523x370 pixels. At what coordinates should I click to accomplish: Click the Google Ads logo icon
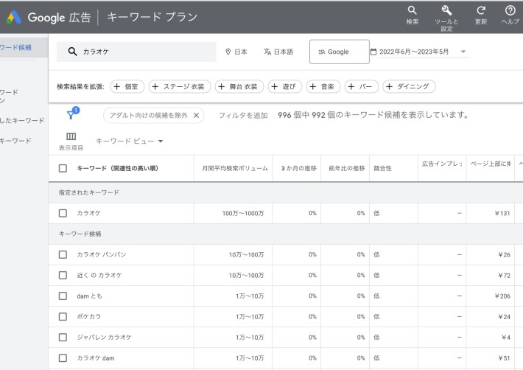coord(14,18)
